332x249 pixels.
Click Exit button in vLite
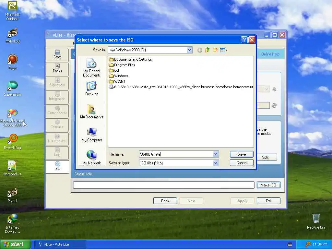point(268,201)
